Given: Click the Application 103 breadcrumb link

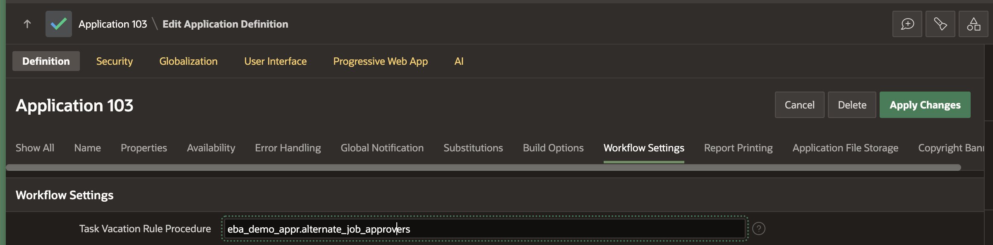Looking at the screenshot, I should coord(113,24).
